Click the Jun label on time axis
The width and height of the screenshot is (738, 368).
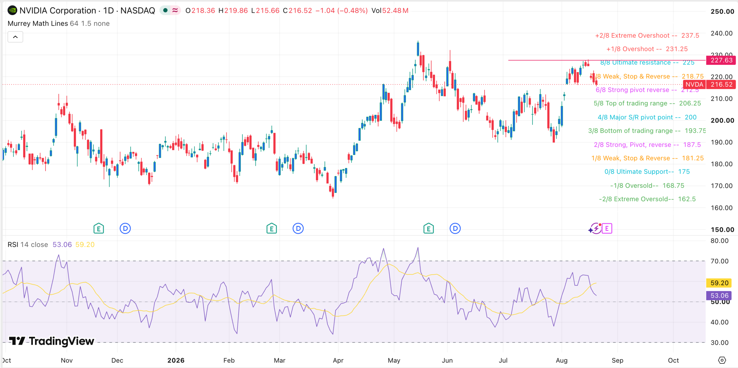click(447, 361)
